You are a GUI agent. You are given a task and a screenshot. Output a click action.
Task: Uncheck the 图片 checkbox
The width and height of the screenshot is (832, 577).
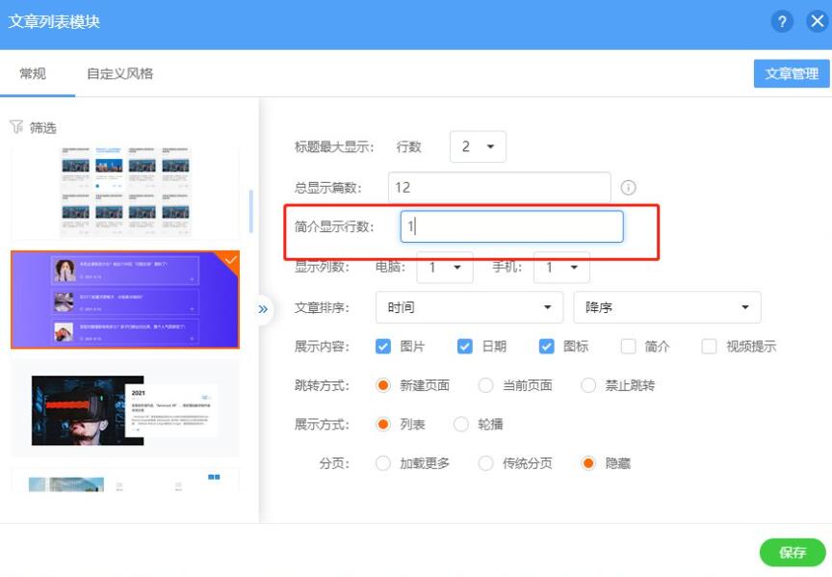383,347
